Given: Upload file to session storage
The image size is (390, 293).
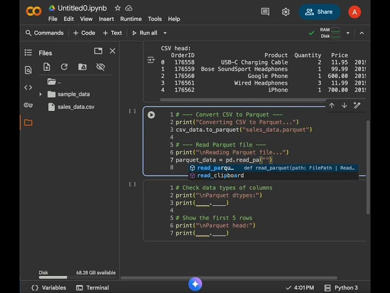Looking at the screenshot, I should click(47, 67).
